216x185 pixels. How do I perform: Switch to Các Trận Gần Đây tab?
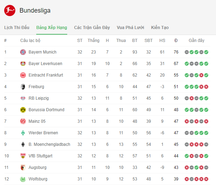(92, 28)
